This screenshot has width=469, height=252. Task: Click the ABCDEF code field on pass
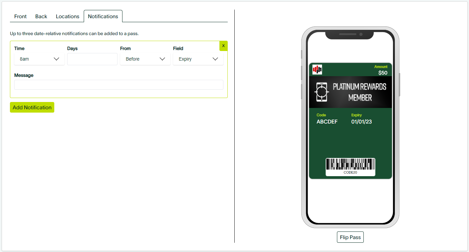327,122
